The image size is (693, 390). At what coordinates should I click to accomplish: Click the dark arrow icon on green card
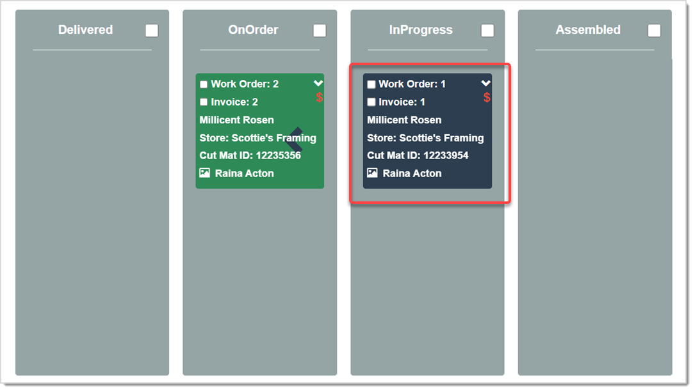(294, 139)
